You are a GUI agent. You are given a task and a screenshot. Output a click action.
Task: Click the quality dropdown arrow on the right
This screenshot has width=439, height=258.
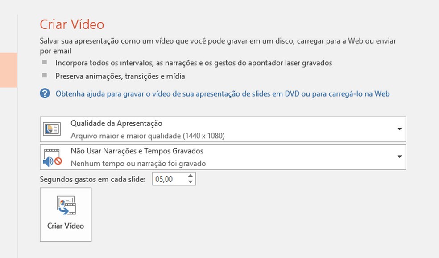tap(400, 129)
